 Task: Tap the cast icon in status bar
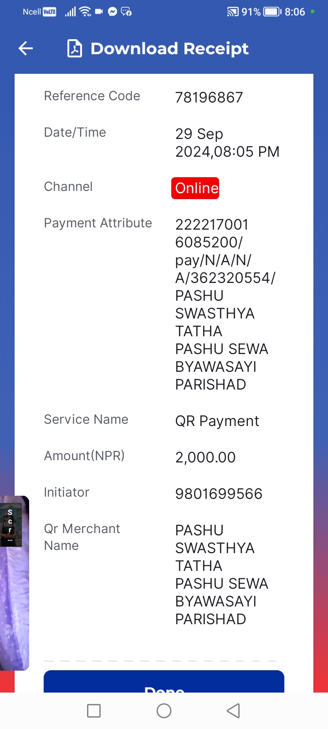233,12
